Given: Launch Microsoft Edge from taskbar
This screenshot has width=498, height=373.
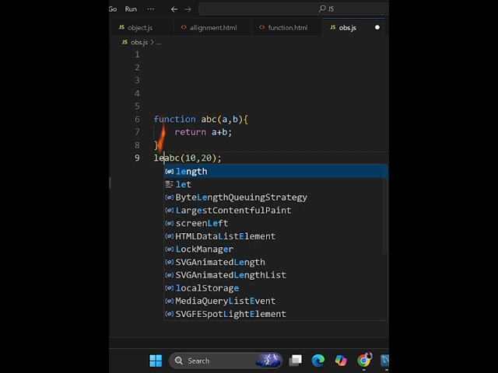Looking at the screenshot, I should click(x=318, y=361).
